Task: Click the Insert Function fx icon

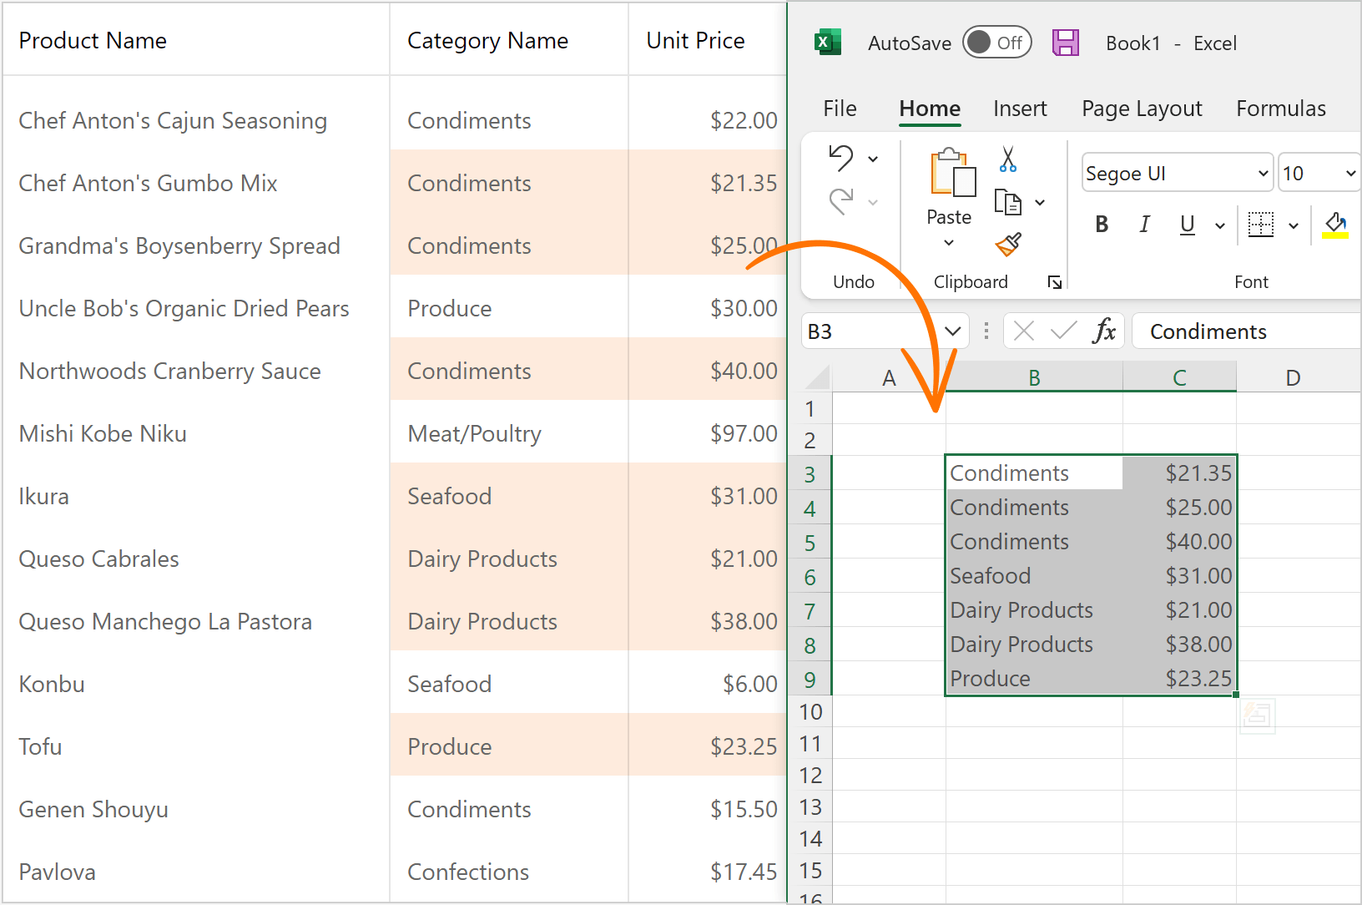Action: tap(1103, 331)
